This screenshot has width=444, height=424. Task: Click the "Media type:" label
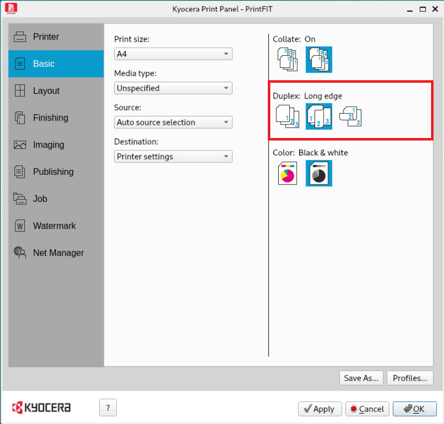tap(135, 73)
